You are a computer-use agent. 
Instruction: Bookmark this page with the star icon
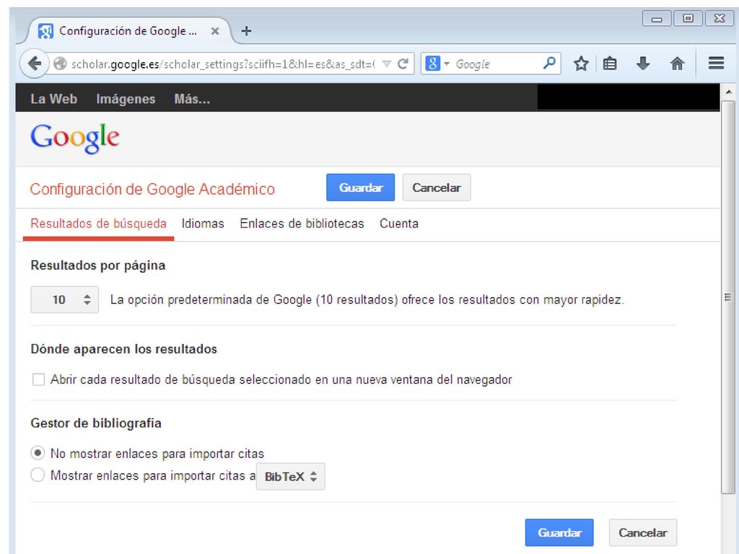click(581, 63)
